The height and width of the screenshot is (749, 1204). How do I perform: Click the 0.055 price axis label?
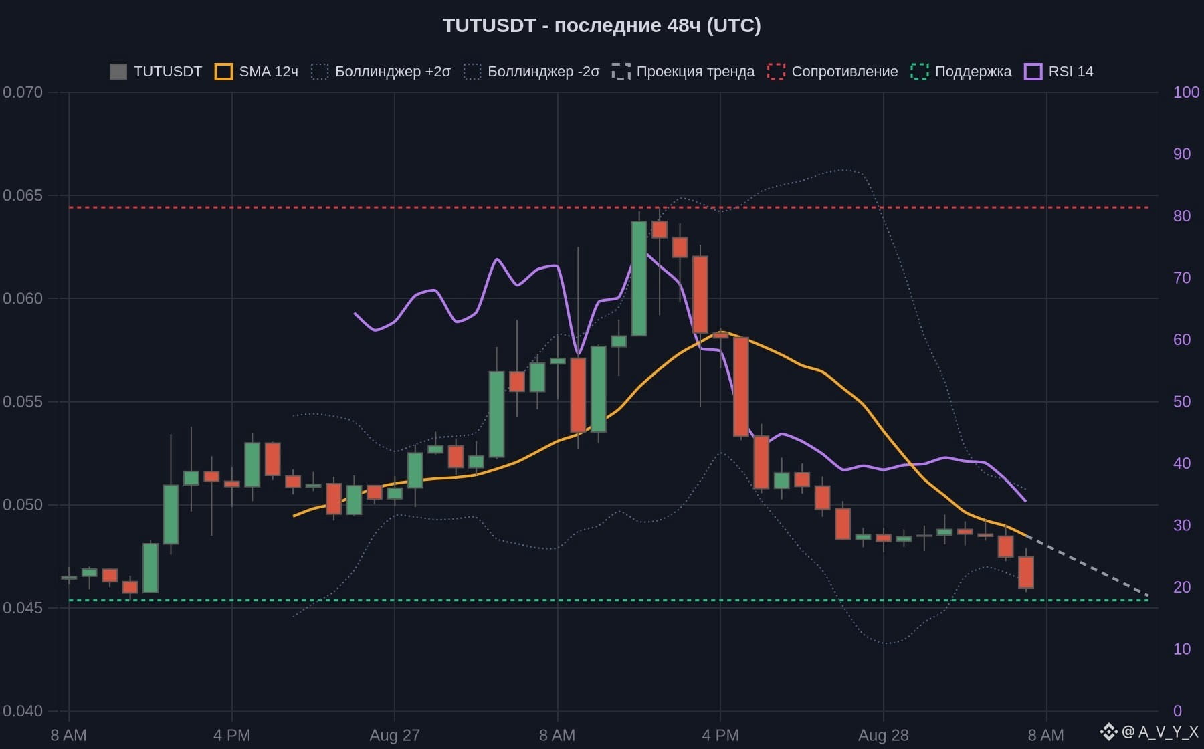(x=23, y=402)
